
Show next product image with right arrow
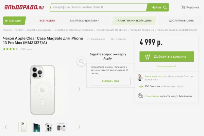[79, 89]
